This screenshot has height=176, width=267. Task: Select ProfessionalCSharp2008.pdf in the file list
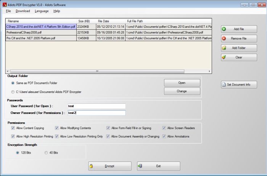click(41, 32)
